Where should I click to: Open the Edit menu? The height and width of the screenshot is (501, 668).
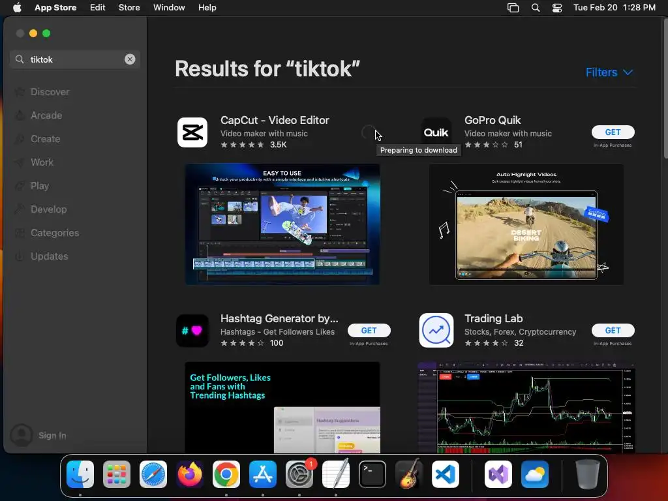[98, 8]
